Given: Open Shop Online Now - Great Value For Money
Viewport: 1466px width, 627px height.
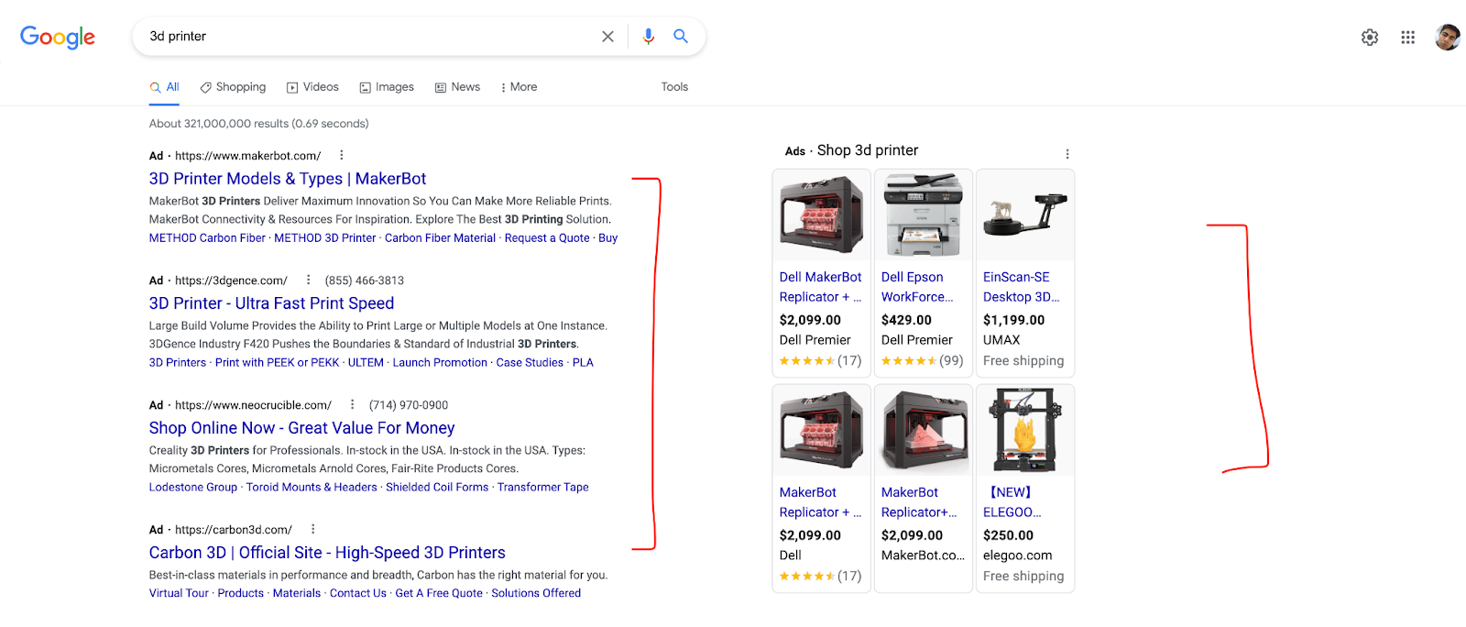Looking at the screenshot, I should [x=301, y=428].
